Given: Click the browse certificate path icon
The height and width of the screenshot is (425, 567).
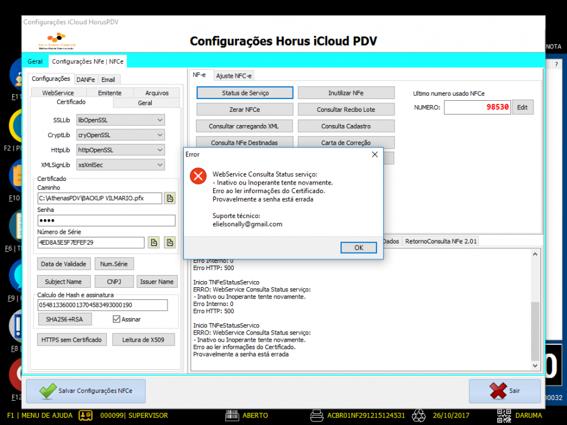Looking at the screenshot, I should 169,198.
